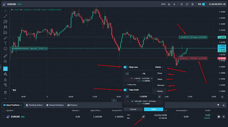228x127 pixels.
Task: Click the TradingView logo on chart
Action: coord(14,90)
